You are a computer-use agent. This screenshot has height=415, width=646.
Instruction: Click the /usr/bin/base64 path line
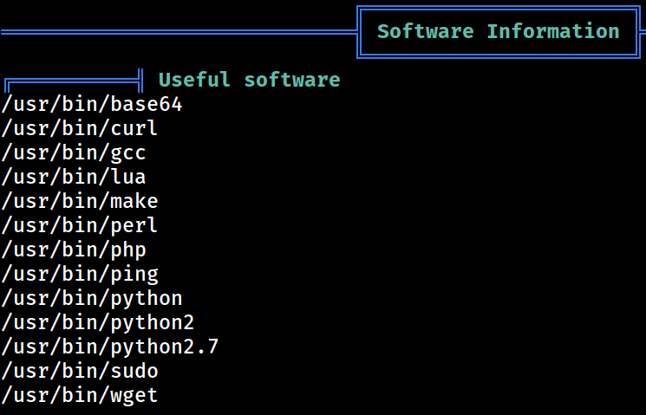(x=92, y=105)
